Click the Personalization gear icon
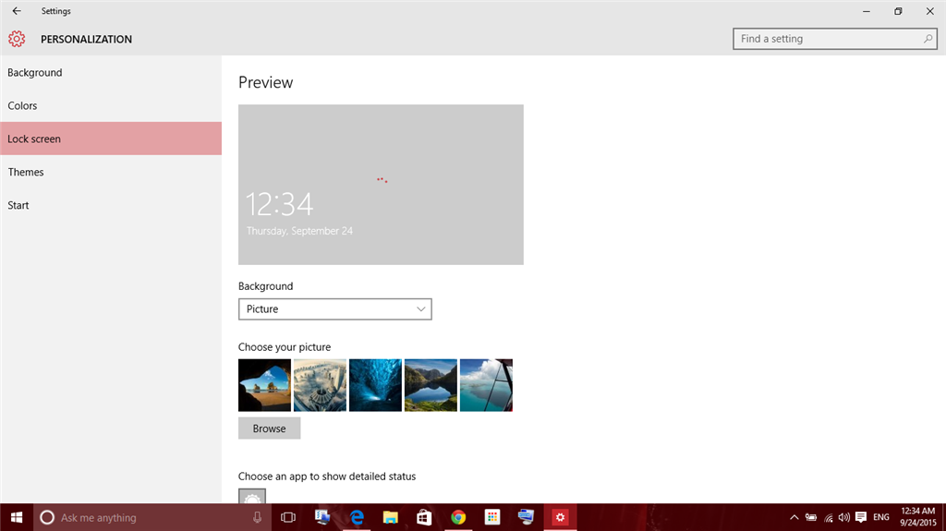 [17, 39]
